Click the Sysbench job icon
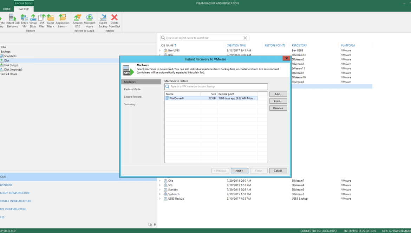Image resolution: width=411 pixels, height=233 pixels. click(x=165, y=194)
